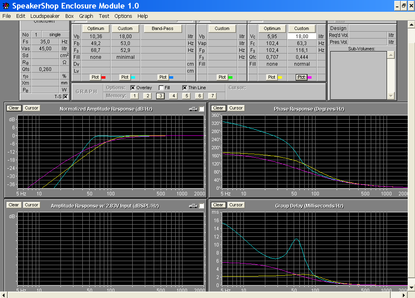Select graph Memory slot 5
Screen dimensions: 415x298
pos(186,96)
